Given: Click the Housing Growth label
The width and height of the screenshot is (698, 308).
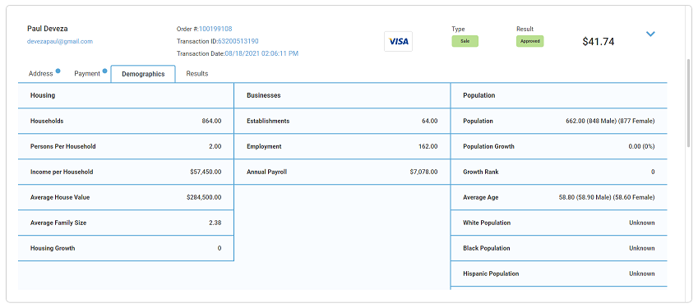Looking at the screenshot, I should pyautogui.click(x=53, y=248).
